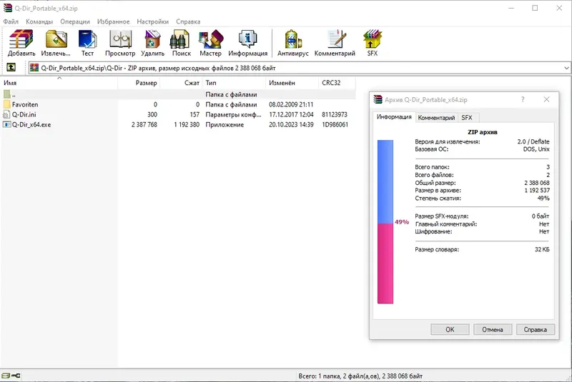Click the Удалить (Delete) toolbar icon
The image size is (572, 382).
coord(152,43)
